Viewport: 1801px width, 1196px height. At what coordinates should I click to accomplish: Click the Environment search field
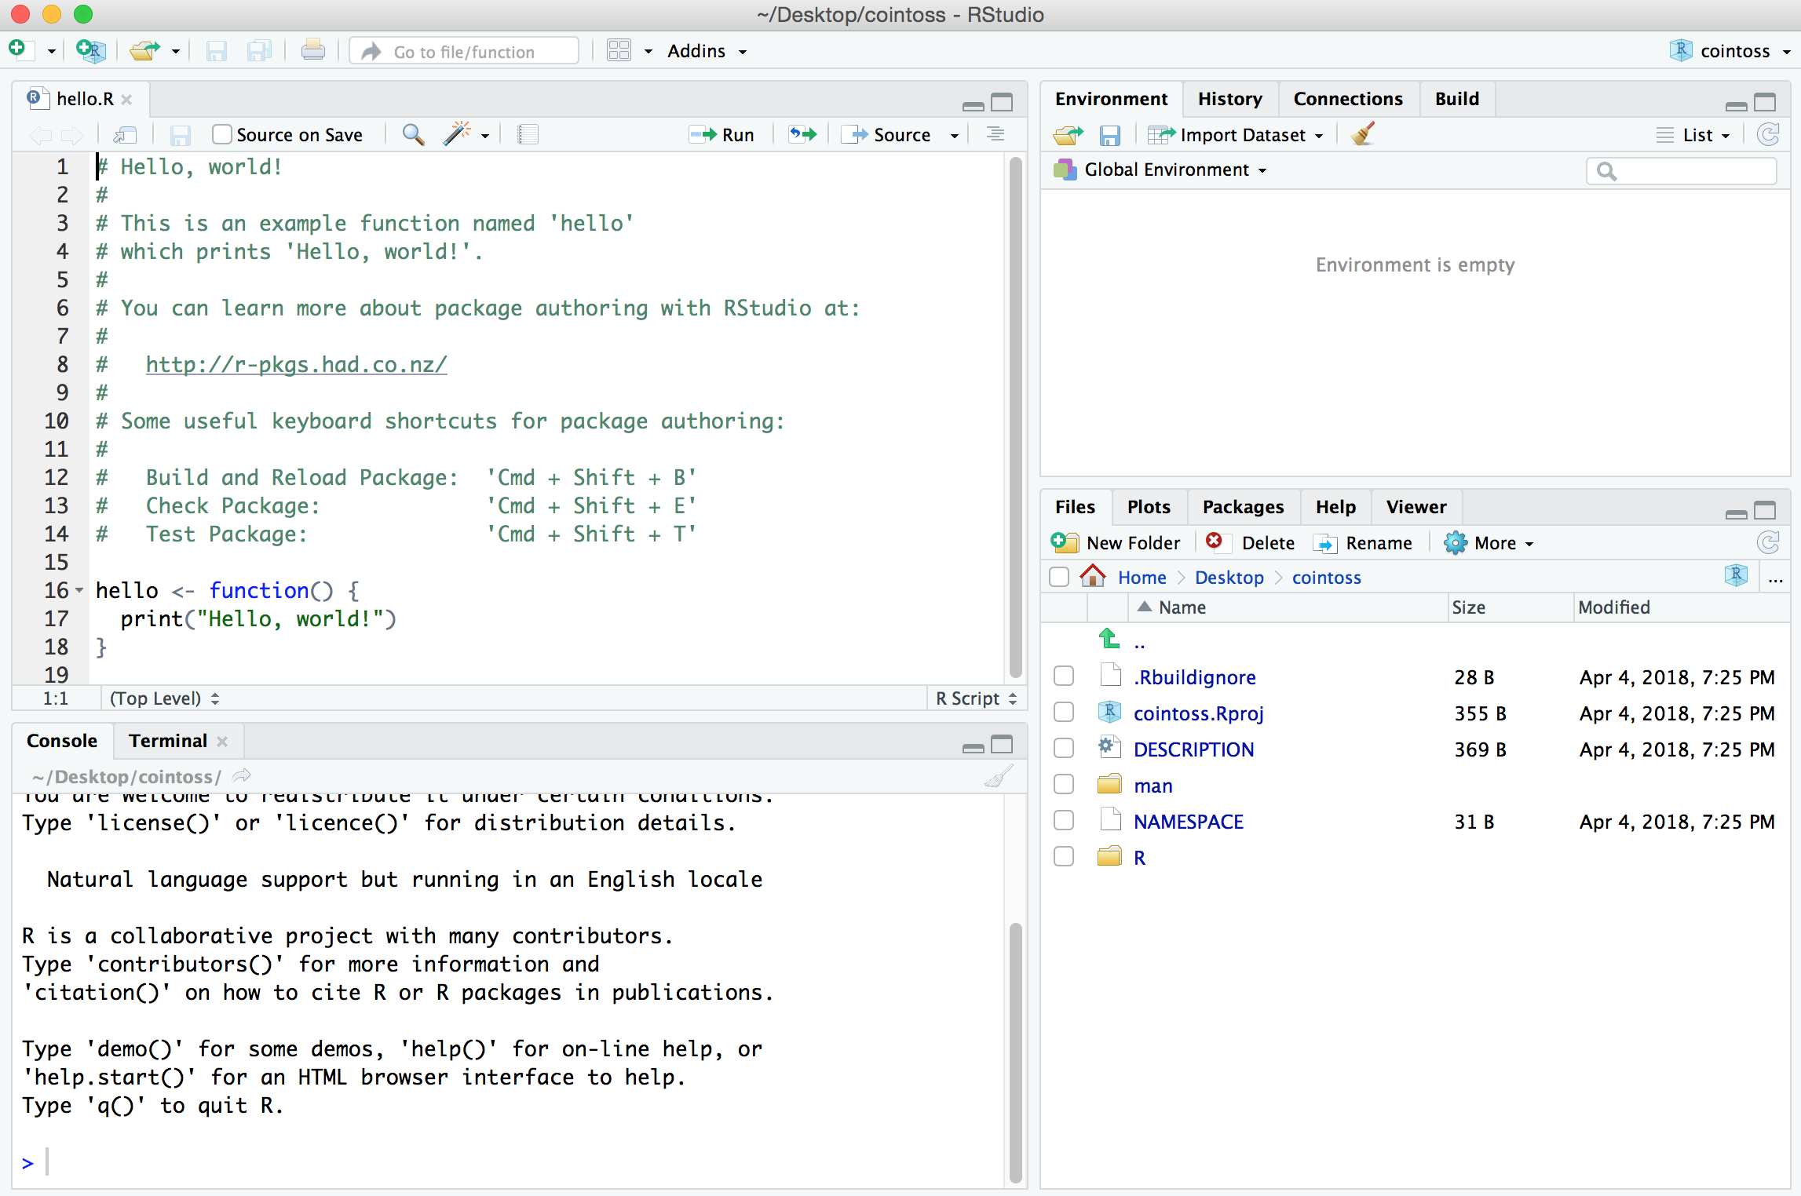coord(1682,170)
